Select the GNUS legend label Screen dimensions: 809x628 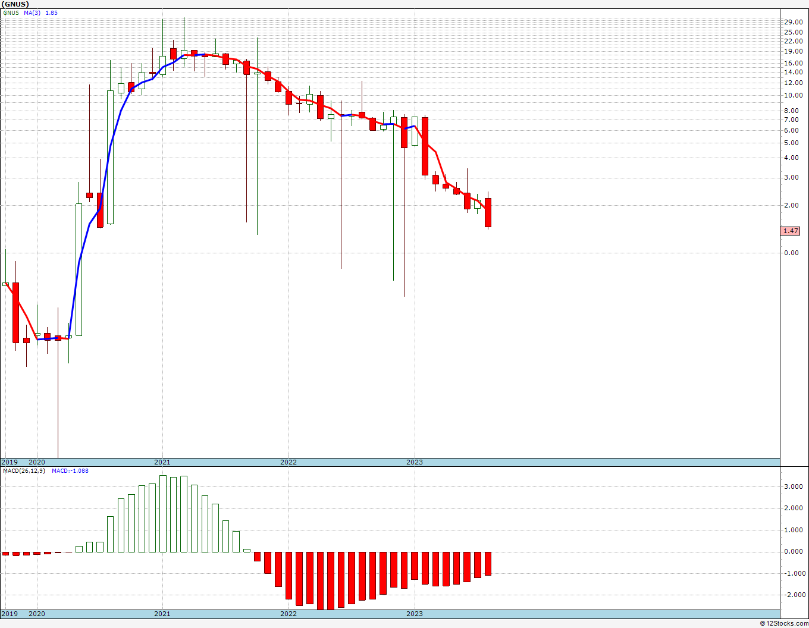(11, 12)
